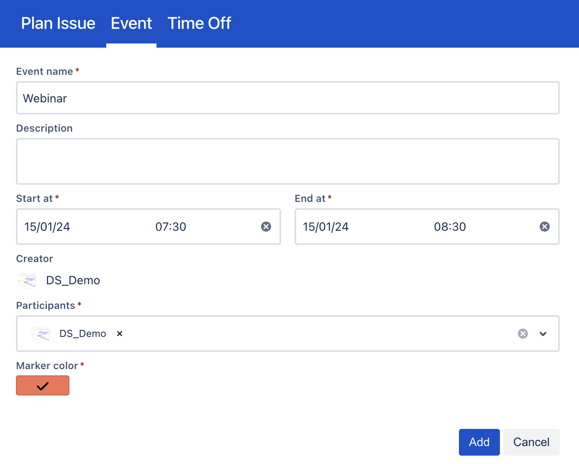
Task: Clear the End at date with the X icon
Action: pyautogui.click(x=545, y=227)
